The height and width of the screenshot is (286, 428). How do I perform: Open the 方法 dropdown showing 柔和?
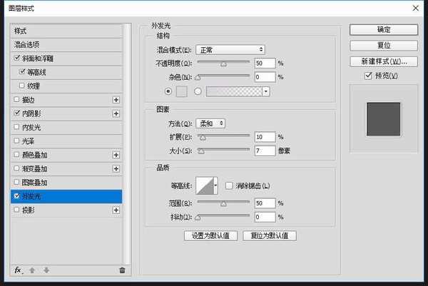tap(210, 123)
